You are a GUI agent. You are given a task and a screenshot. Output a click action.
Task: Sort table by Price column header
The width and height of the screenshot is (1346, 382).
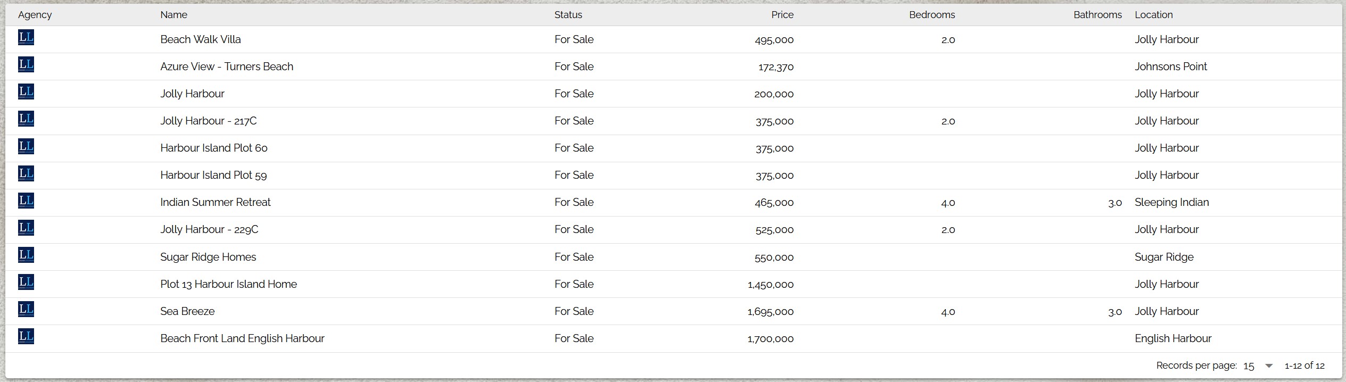coord(782,15)
